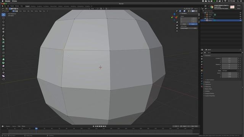Screen dimensions: 244x137
Task: Expand the Delta Transform panel
Action: (210, 80)
